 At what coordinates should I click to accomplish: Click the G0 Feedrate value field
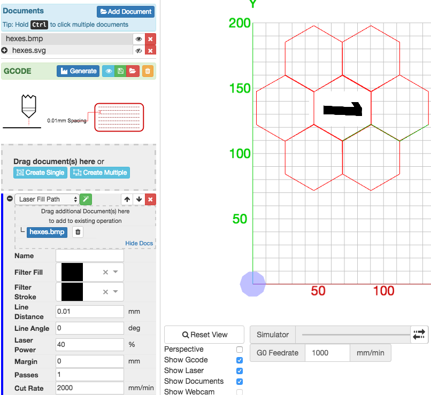click(x=327, y=353)
